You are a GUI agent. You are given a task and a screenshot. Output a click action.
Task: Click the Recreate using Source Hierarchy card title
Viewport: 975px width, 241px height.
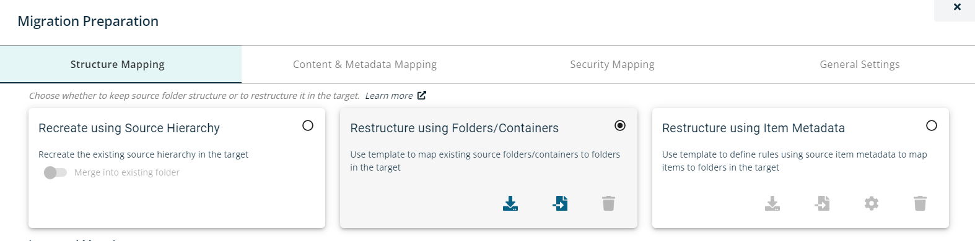click(129, 128)
